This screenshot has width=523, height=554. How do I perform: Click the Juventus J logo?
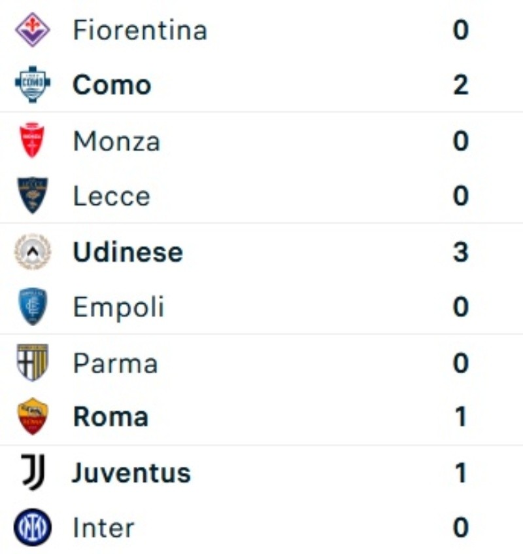pos(32,473)
